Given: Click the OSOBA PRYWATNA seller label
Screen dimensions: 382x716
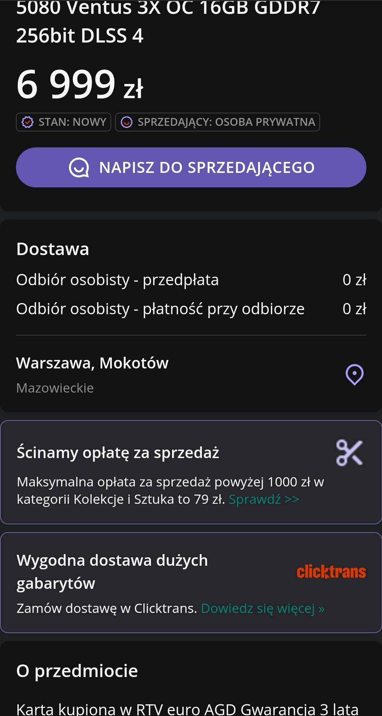Looking at the screenshot, I should 265,122.
